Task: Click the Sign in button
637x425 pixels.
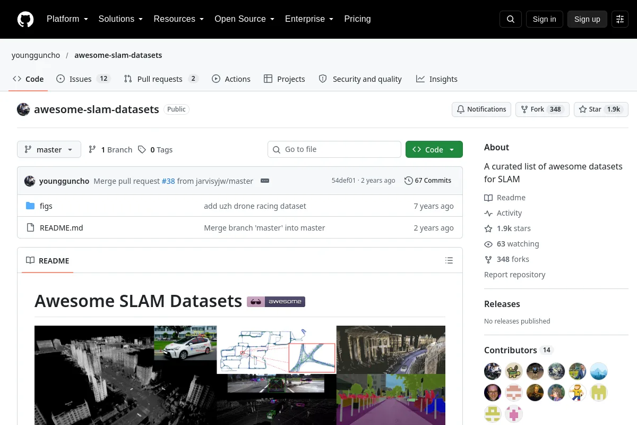Action: [x=544, y=19]
